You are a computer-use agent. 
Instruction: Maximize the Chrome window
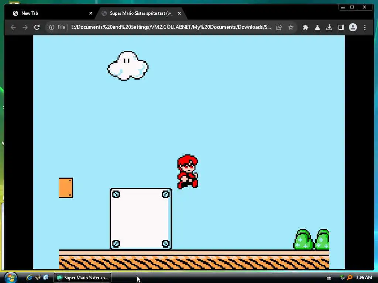(x=352, y=7)
